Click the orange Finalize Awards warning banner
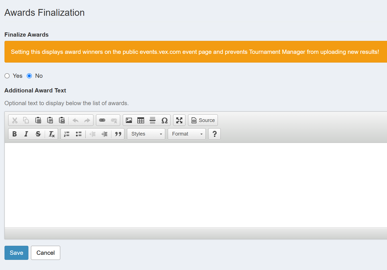Viewport: 387px width, 270px height. coord(196,52)
